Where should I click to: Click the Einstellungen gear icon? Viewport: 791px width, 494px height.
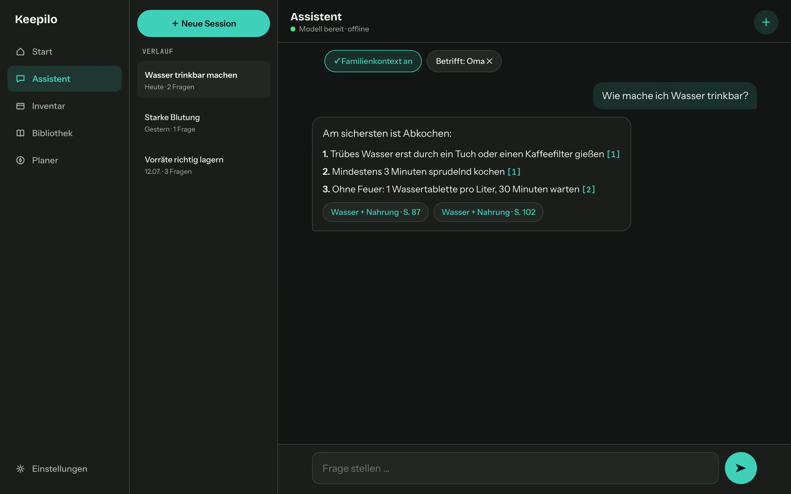pyautogui.click(x=20, y=468)
